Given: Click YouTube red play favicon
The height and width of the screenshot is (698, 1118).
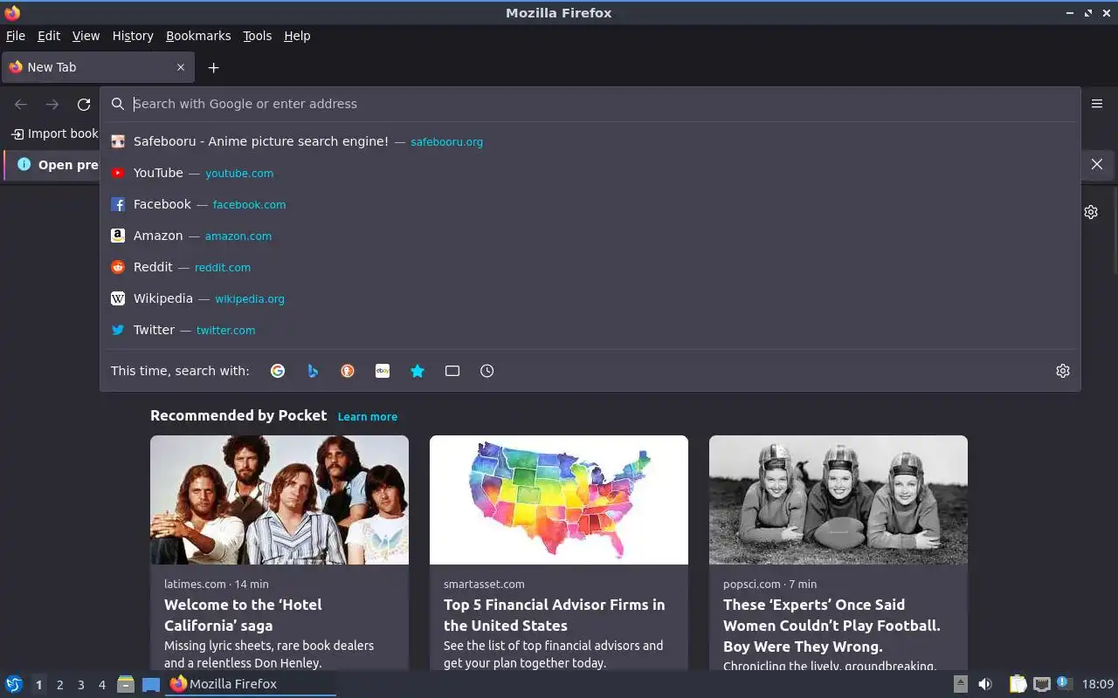Looking at the screenshot, I should pos(118,173).
